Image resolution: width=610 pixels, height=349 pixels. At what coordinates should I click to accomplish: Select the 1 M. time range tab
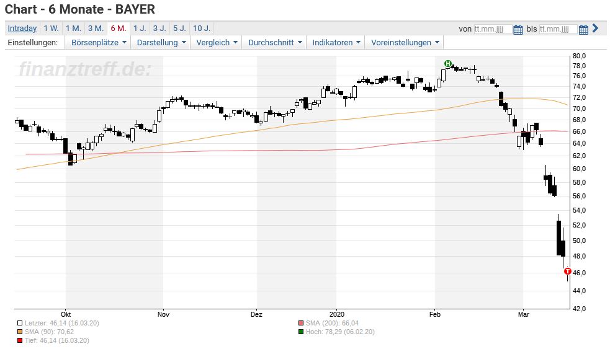point(73,29)
